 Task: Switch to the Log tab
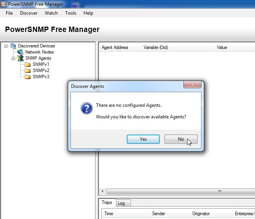[x=123, y=203]
